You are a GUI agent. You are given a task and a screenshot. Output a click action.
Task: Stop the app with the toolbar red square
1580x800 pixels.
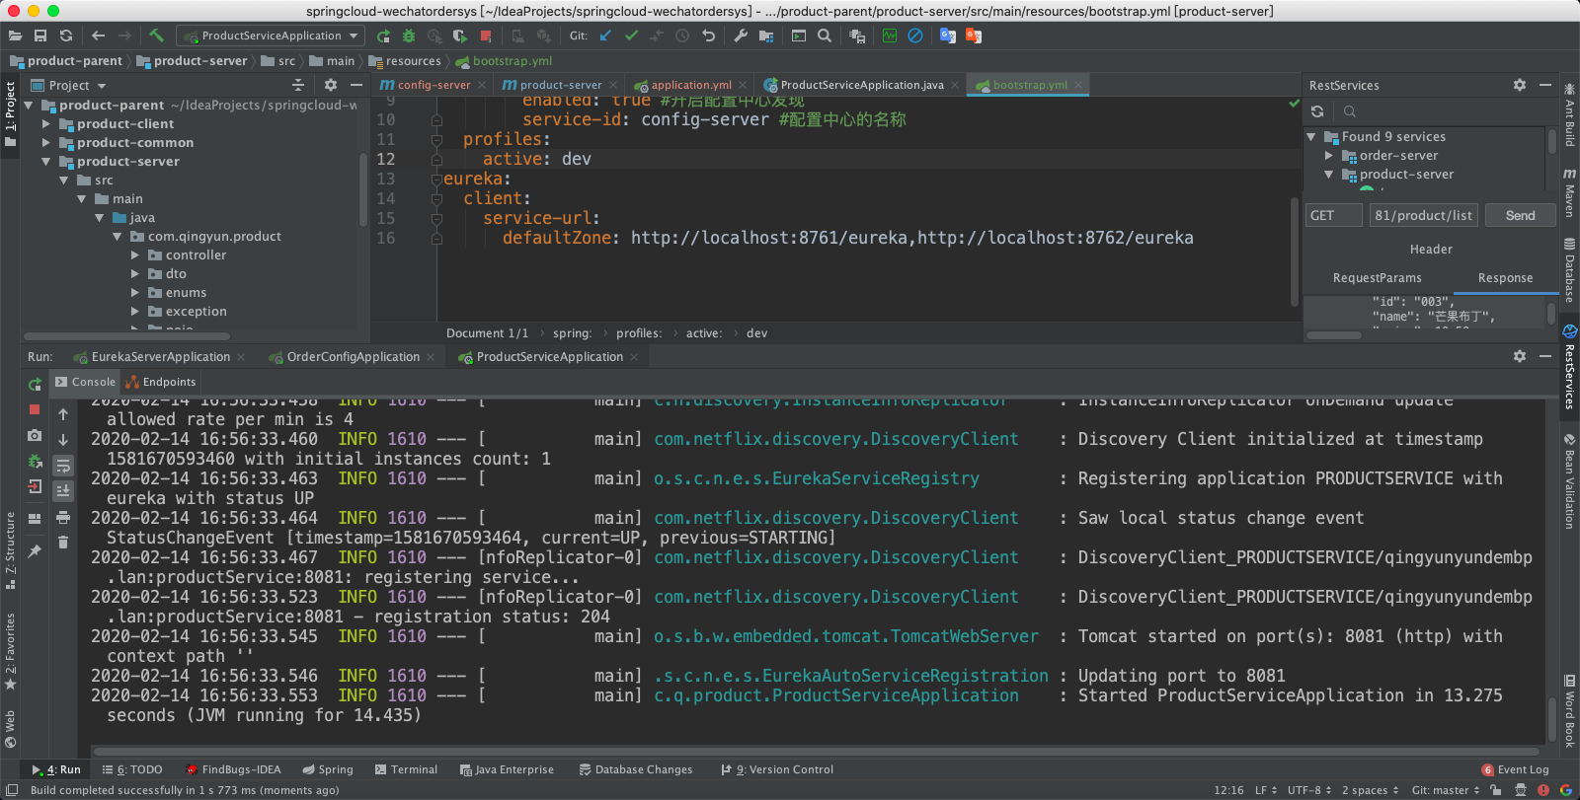tap(486, 36)
